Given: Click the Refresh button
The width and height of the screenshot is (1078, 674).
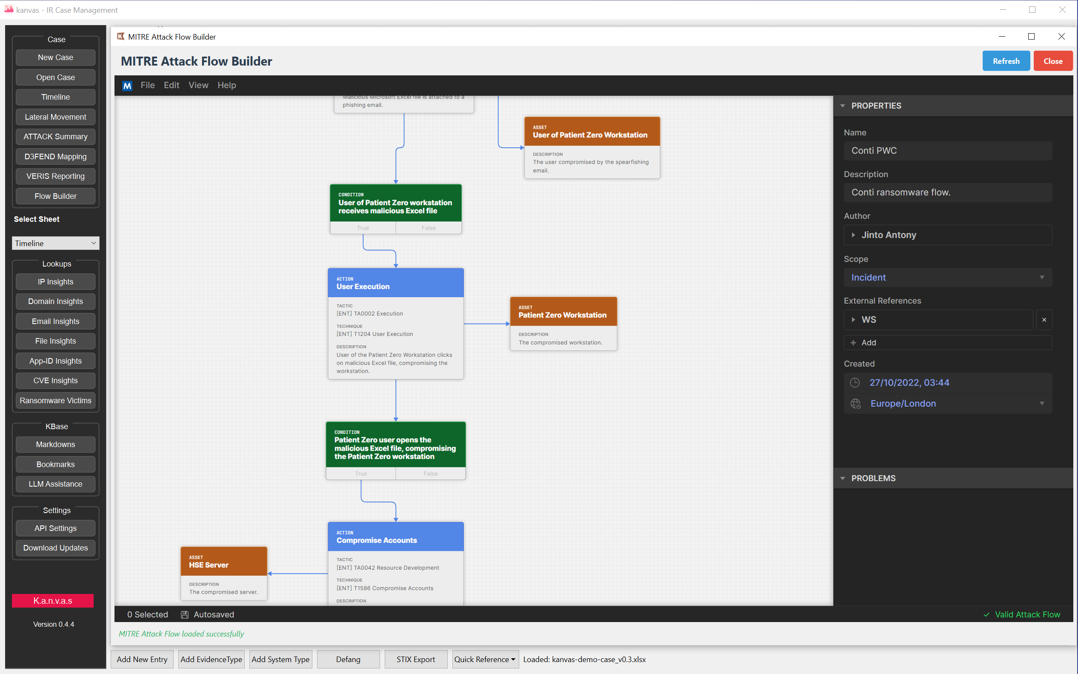Looking at the screenshot, I should coord(1006,60).
